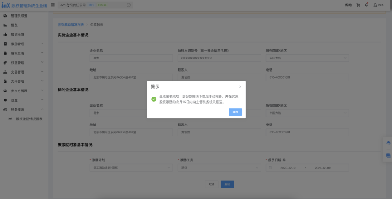Open the zxc user account menu
Viewport: 392px width, 199px height.
click(378, 5)
